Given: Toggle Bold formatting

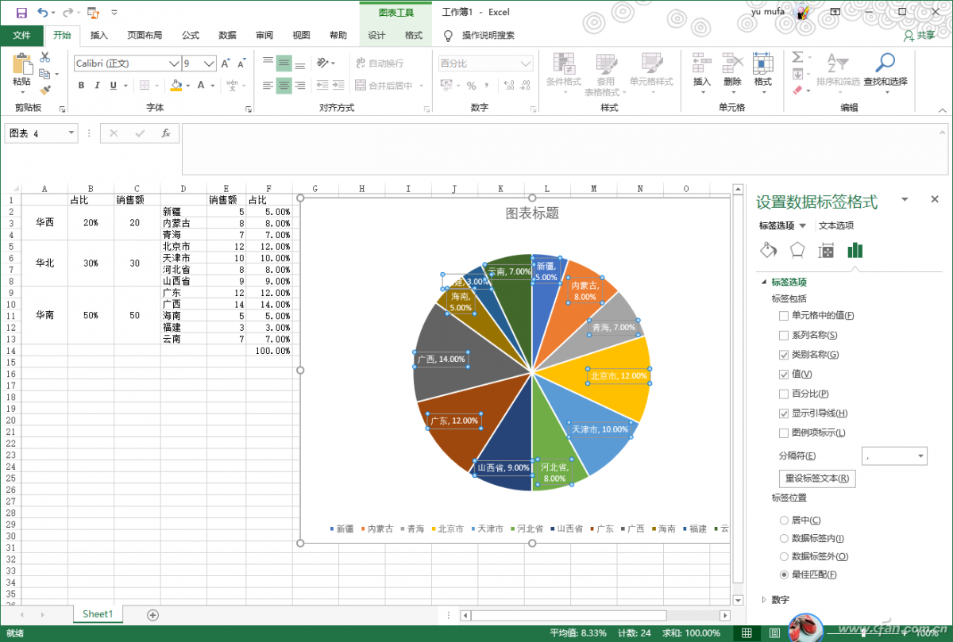Looking at the screenshot, I should pos(81,86).
